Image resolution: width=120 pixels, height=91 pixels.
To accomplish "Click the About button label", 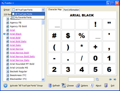I will pyautogui.click(x=98, y=85).
